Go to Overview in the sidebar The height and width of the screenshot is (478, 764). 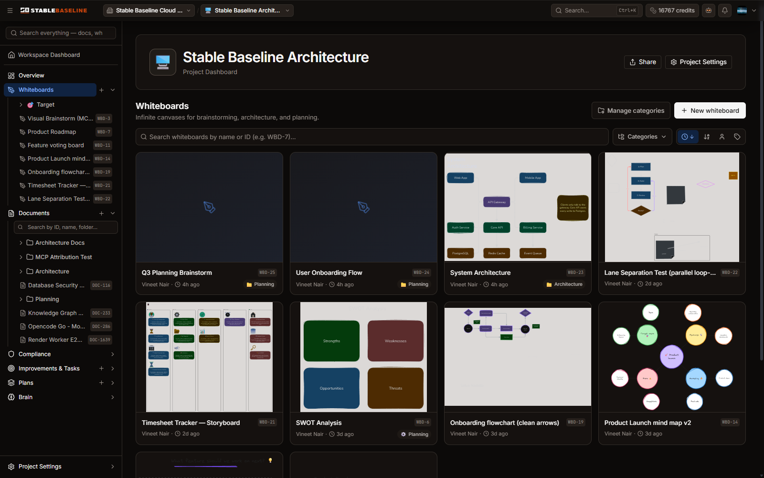pos(32,76)
